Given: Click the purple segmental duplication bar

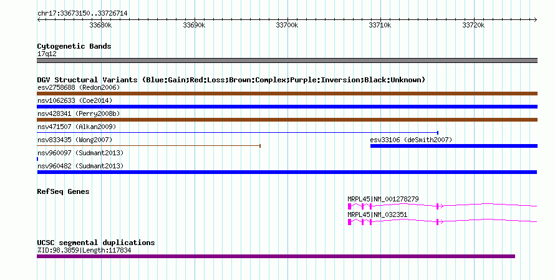Looking at the screenshot, I should tap(276, 256).
